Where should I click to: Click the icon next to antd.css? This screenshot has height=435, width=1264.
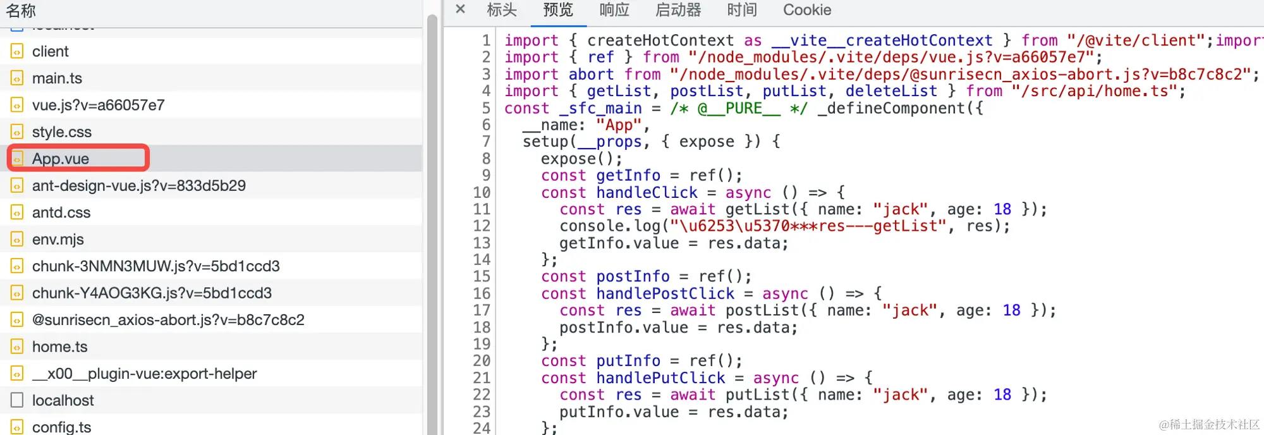coord(17,212)
